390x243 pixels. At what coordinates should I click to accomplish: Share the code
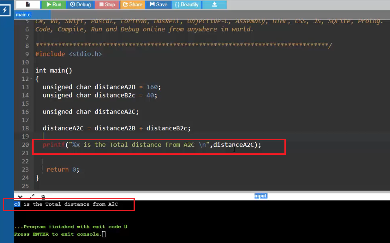[x=132, y=5]
